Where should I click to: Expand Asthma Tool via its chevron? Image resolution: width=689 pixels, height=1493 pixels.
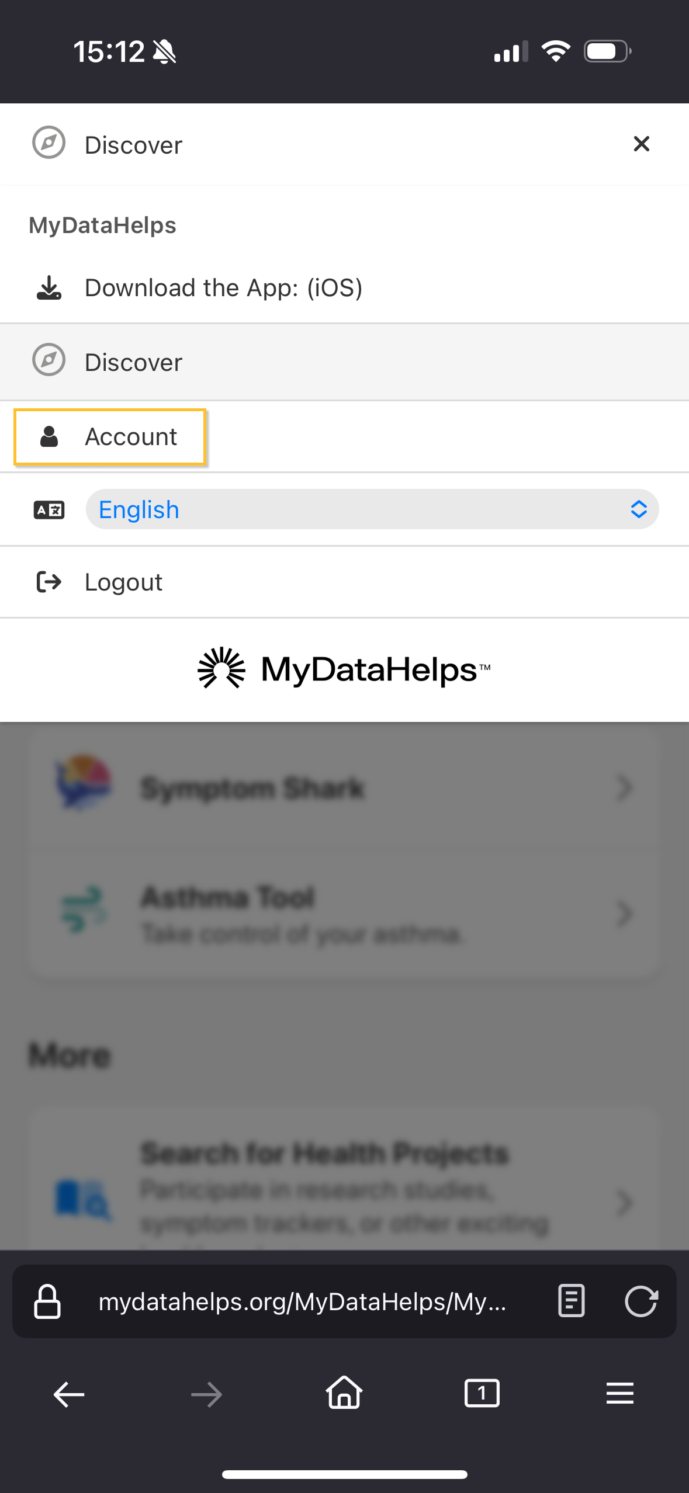pos(624,914)
